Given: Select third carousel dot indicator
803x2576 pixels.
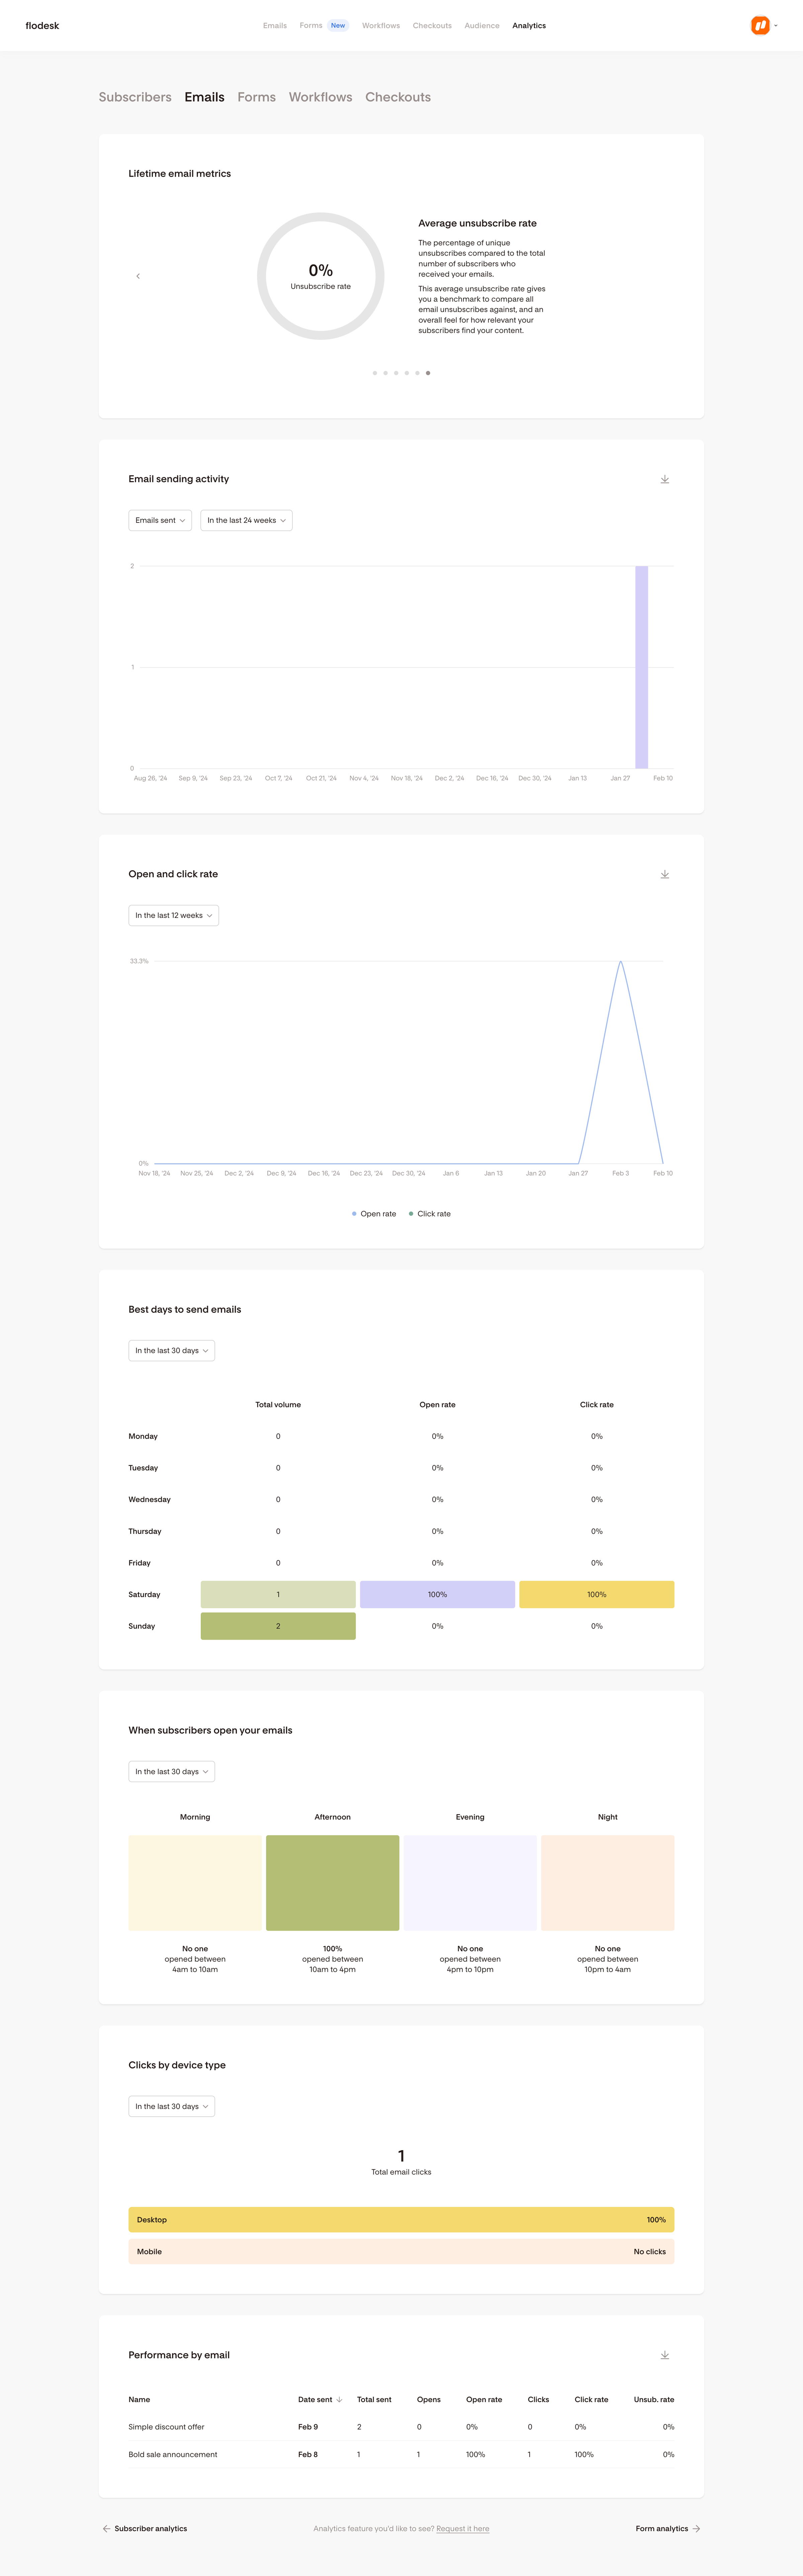Looking at the screenshot, I should (x=396, y=373).
